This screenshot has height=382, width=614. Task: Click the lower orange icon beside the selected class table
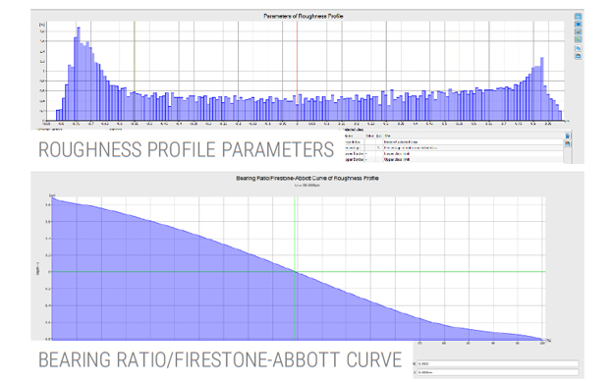coord(568,143)
